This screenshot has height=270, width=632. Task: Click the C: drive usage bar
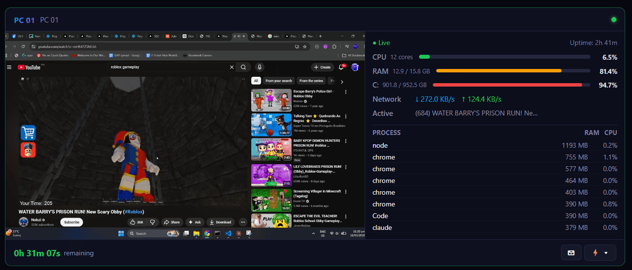pos(512,85)
